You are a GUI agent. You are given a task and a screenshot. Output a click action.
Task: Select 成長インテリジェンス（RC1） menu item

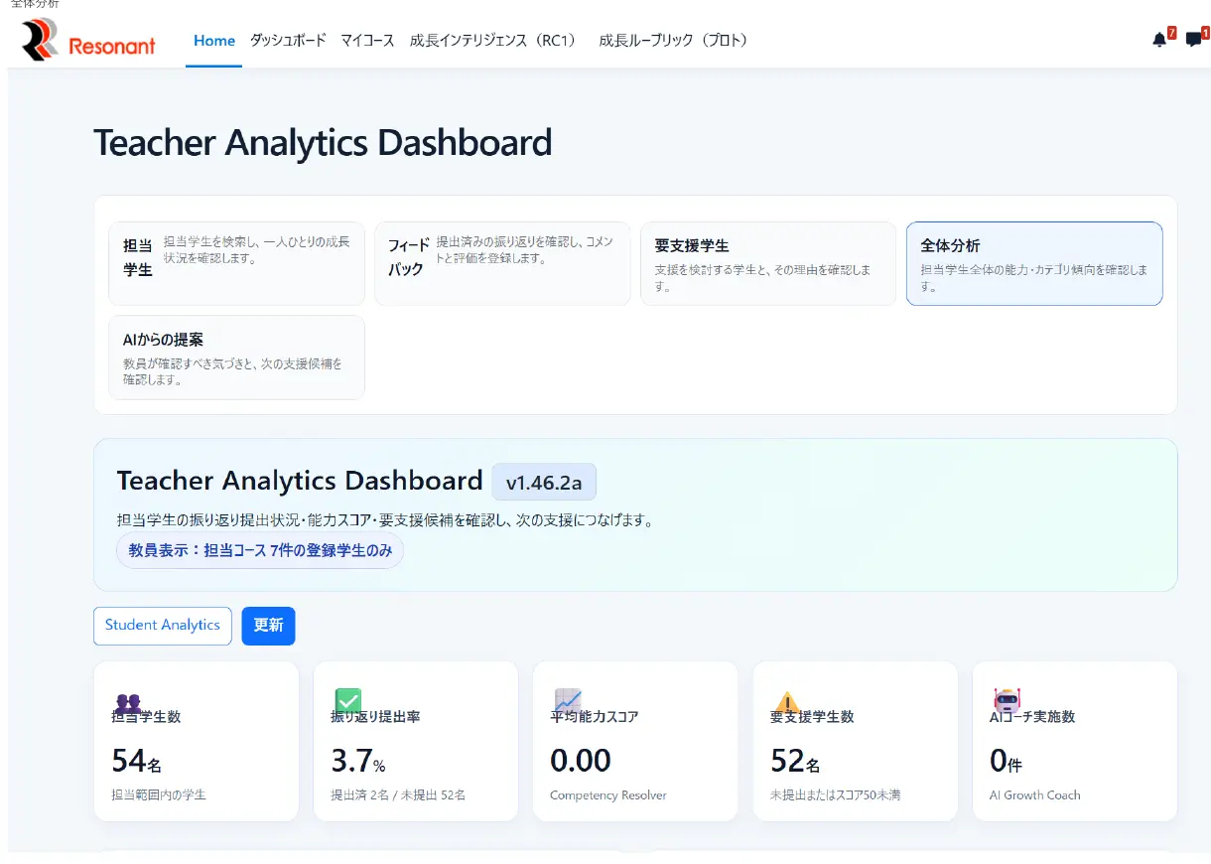pos(494,41)
